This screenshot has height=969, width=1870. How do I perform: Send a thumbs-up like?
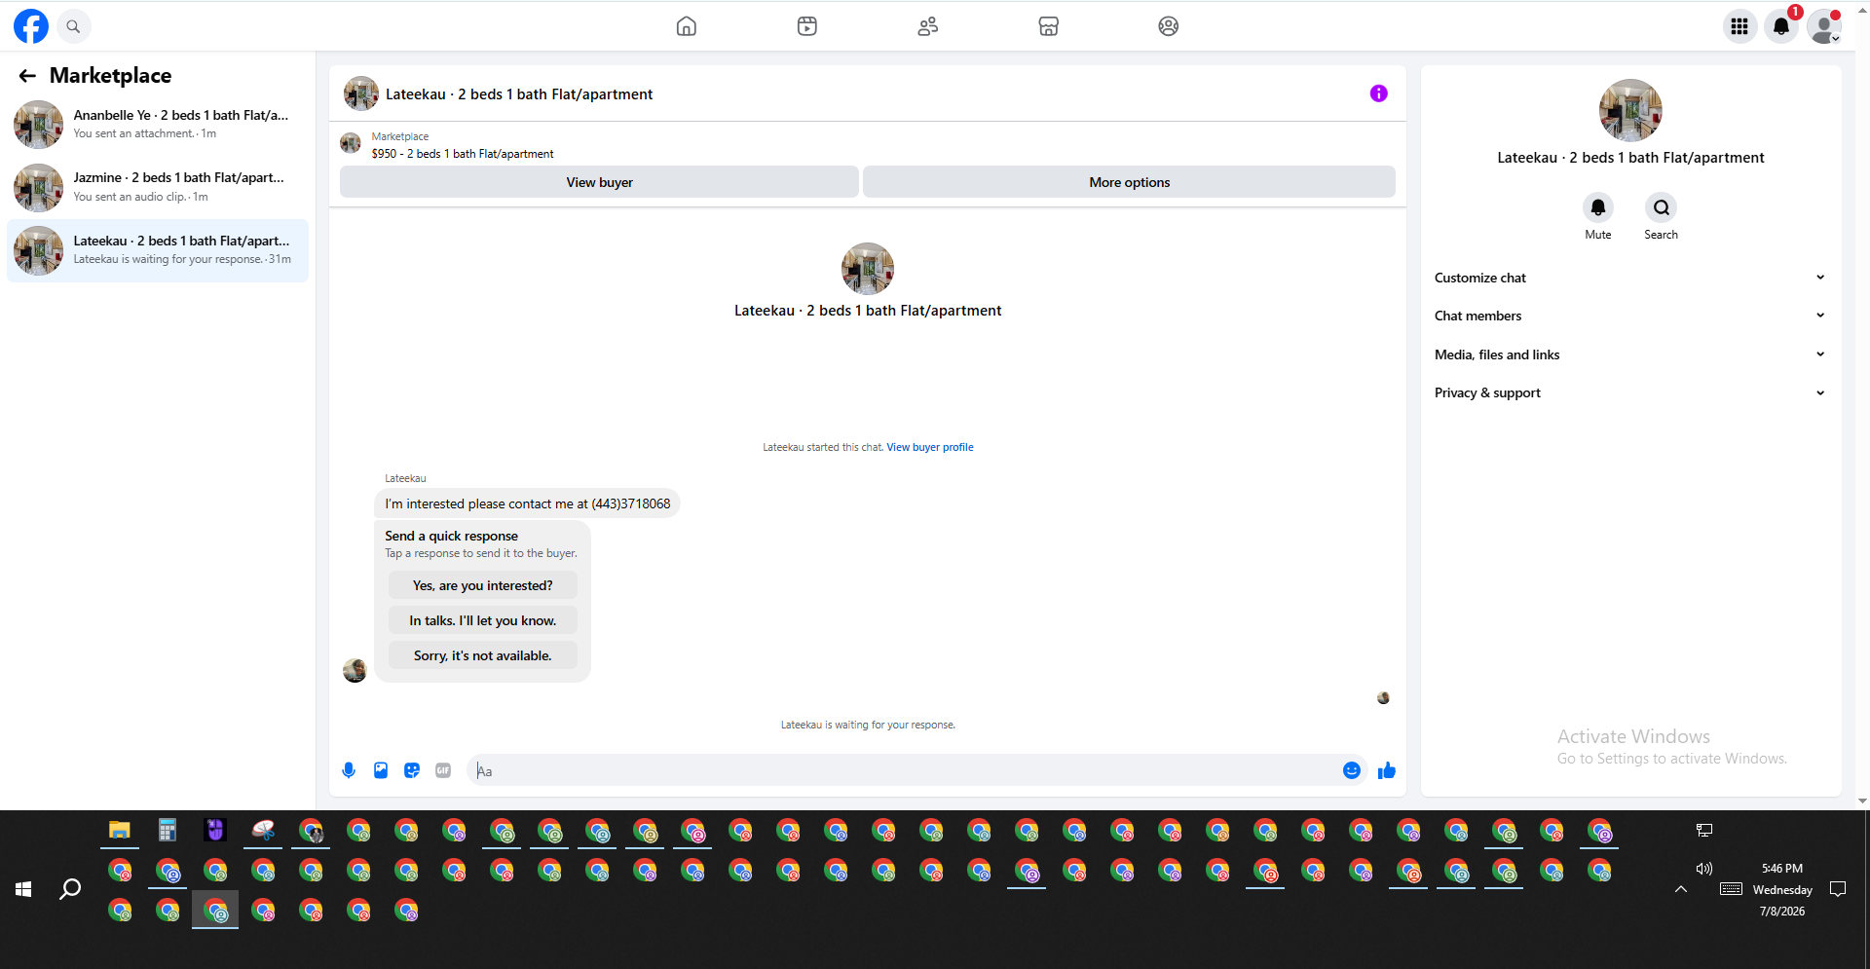click(x=1387, y=770)
